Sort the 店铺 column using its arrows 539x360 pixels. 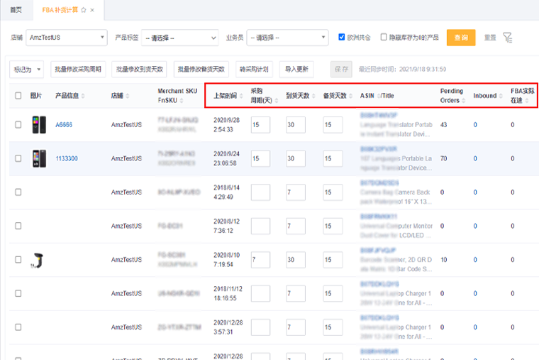point(130,95)
